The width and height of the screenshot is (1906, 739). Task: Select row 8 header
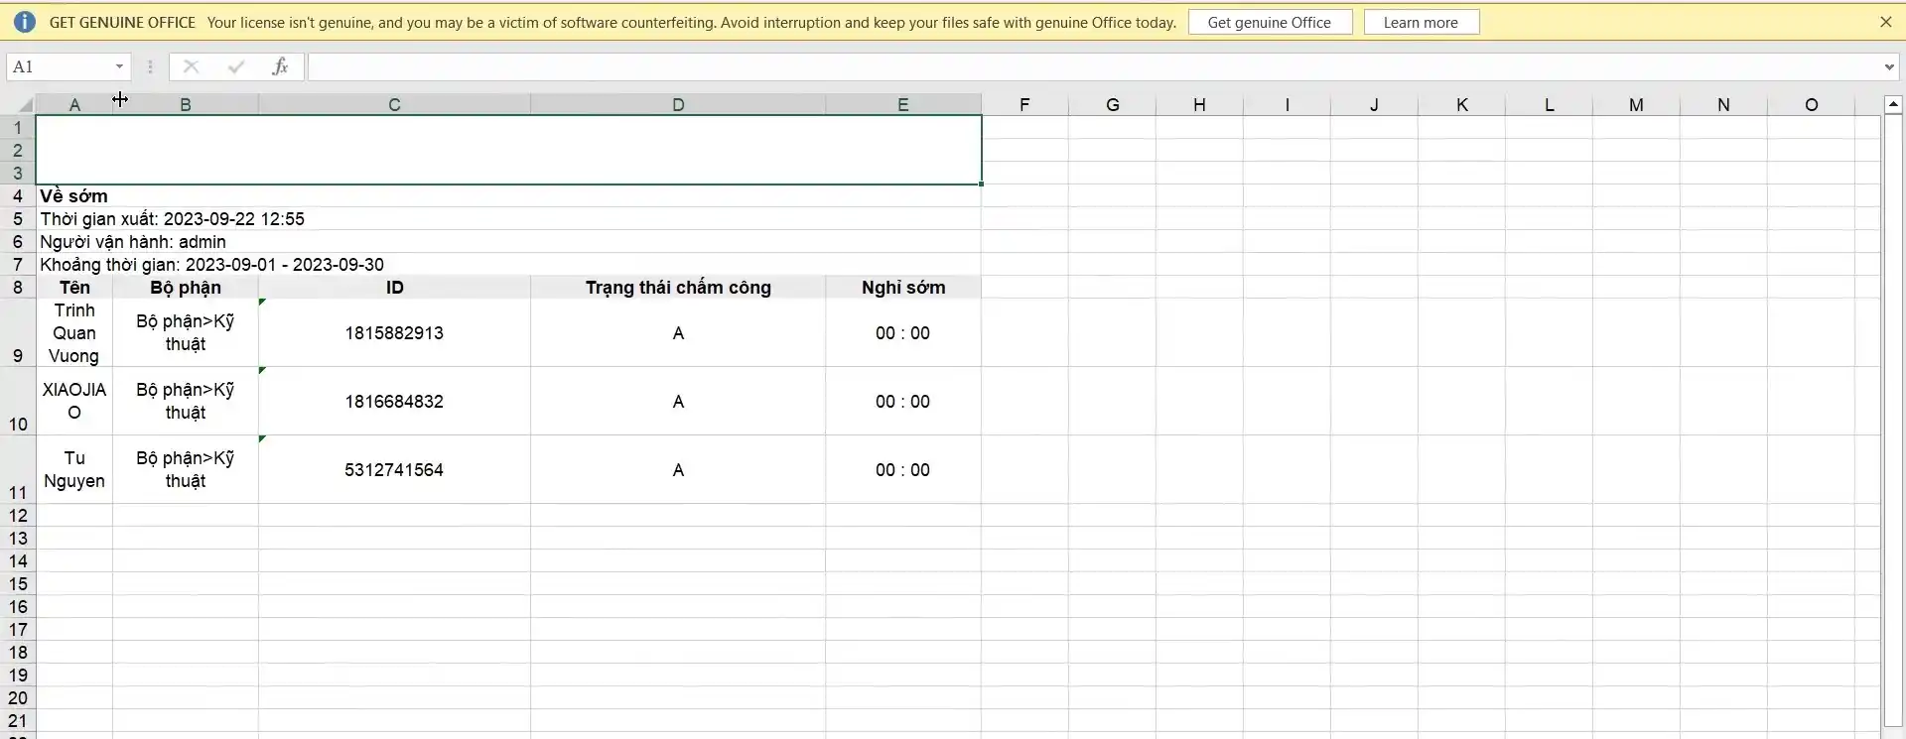click(x=17, y=288)
